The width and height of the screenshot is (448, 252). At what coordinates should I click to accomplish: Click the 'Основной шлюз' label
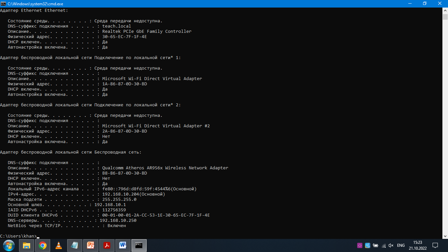point(25,205)
